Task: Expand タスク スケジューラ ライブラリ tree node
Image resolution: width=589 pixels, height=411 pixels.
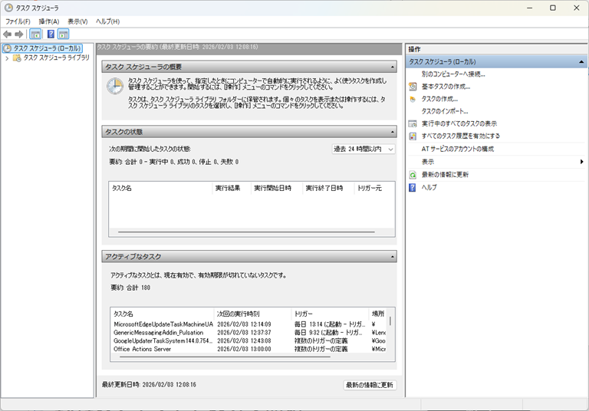Action: pos(7,58)
